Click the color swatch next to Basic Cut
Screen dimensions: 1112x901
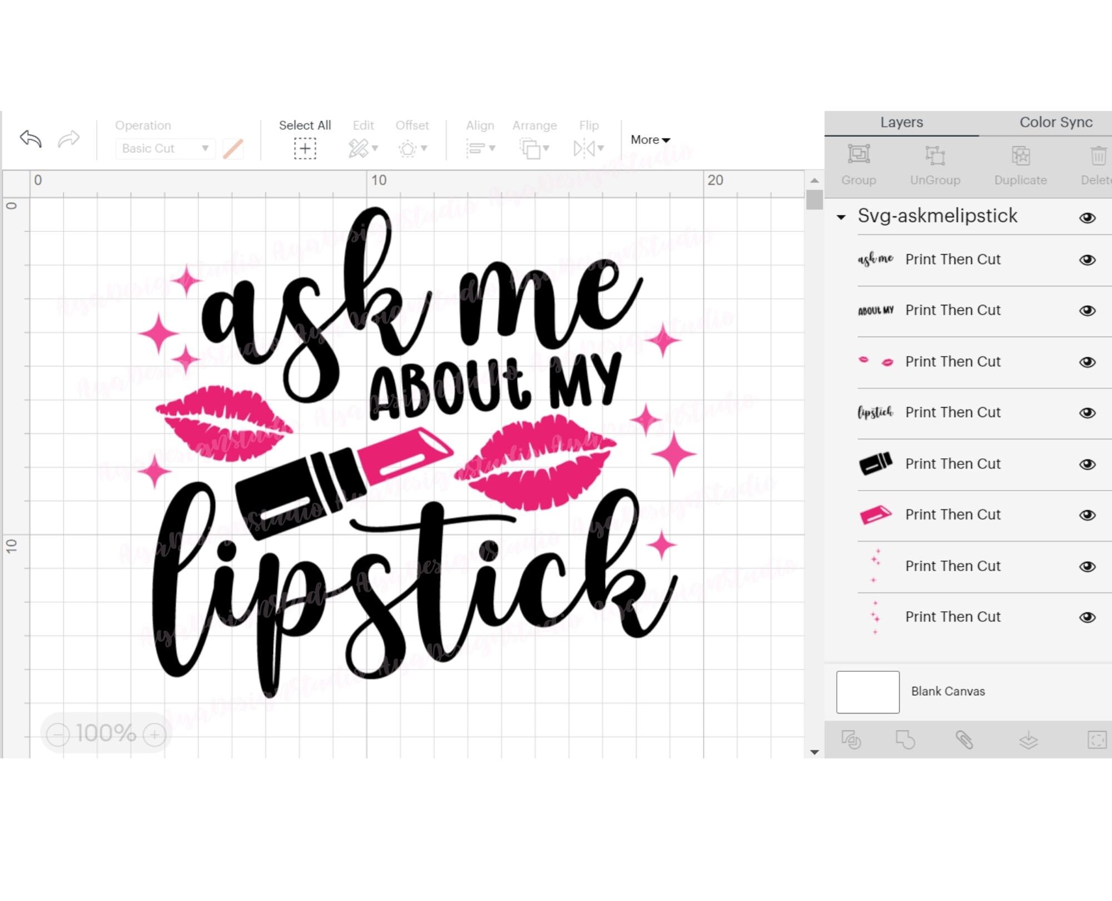point(233,148)
